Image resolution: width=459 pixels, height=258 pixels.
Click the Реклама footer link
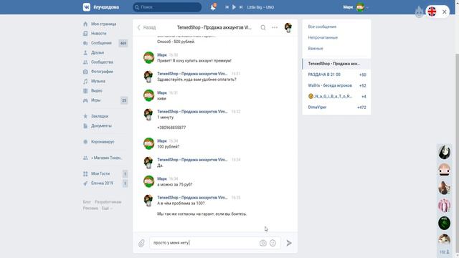pos(90,209)
